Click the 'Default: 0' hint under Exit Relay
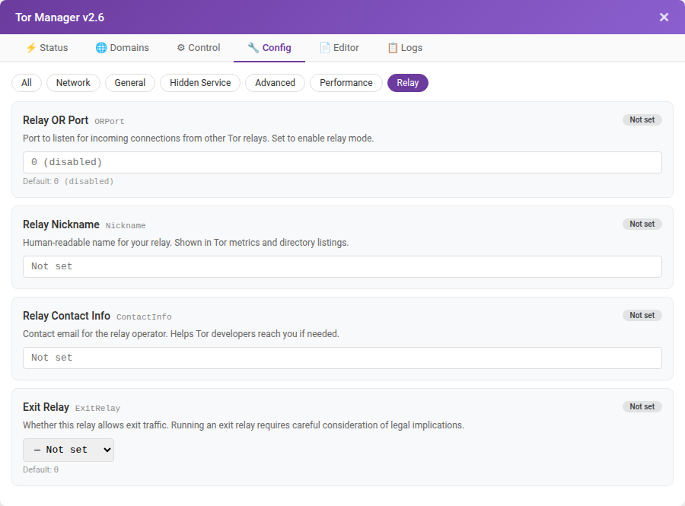Viewport: 685px width, 506px height. click(x=40, y=469)
